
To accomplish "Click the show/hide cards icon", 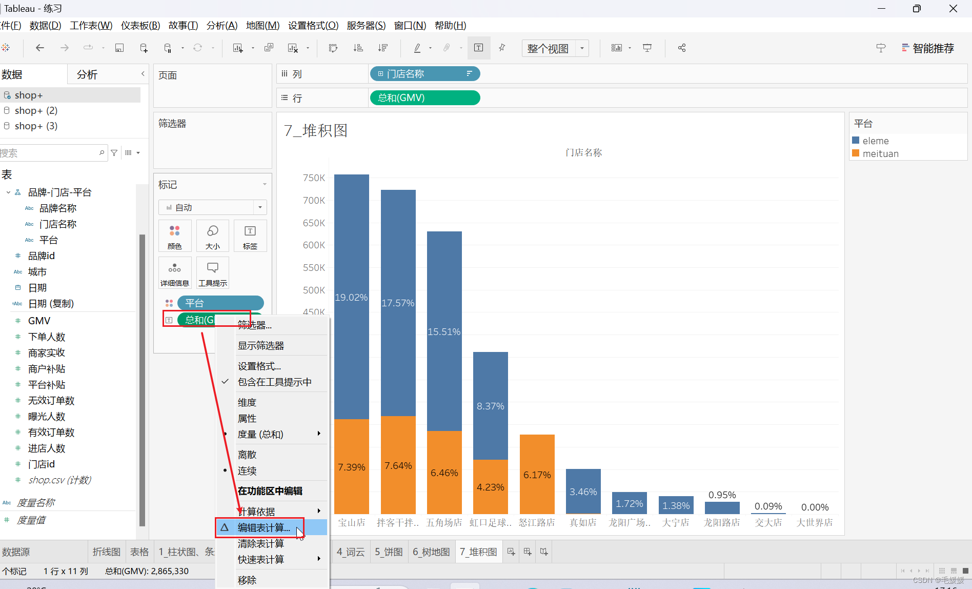I will tap(617, 48).
